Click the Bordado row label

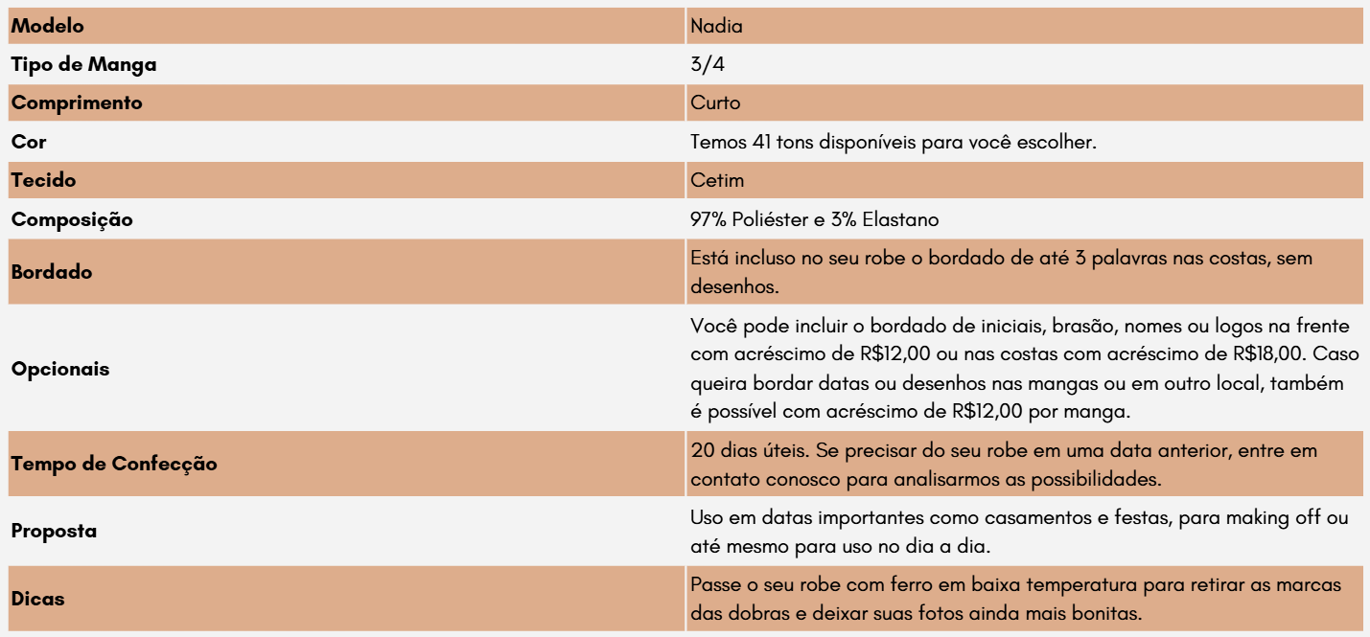(52, 272)
